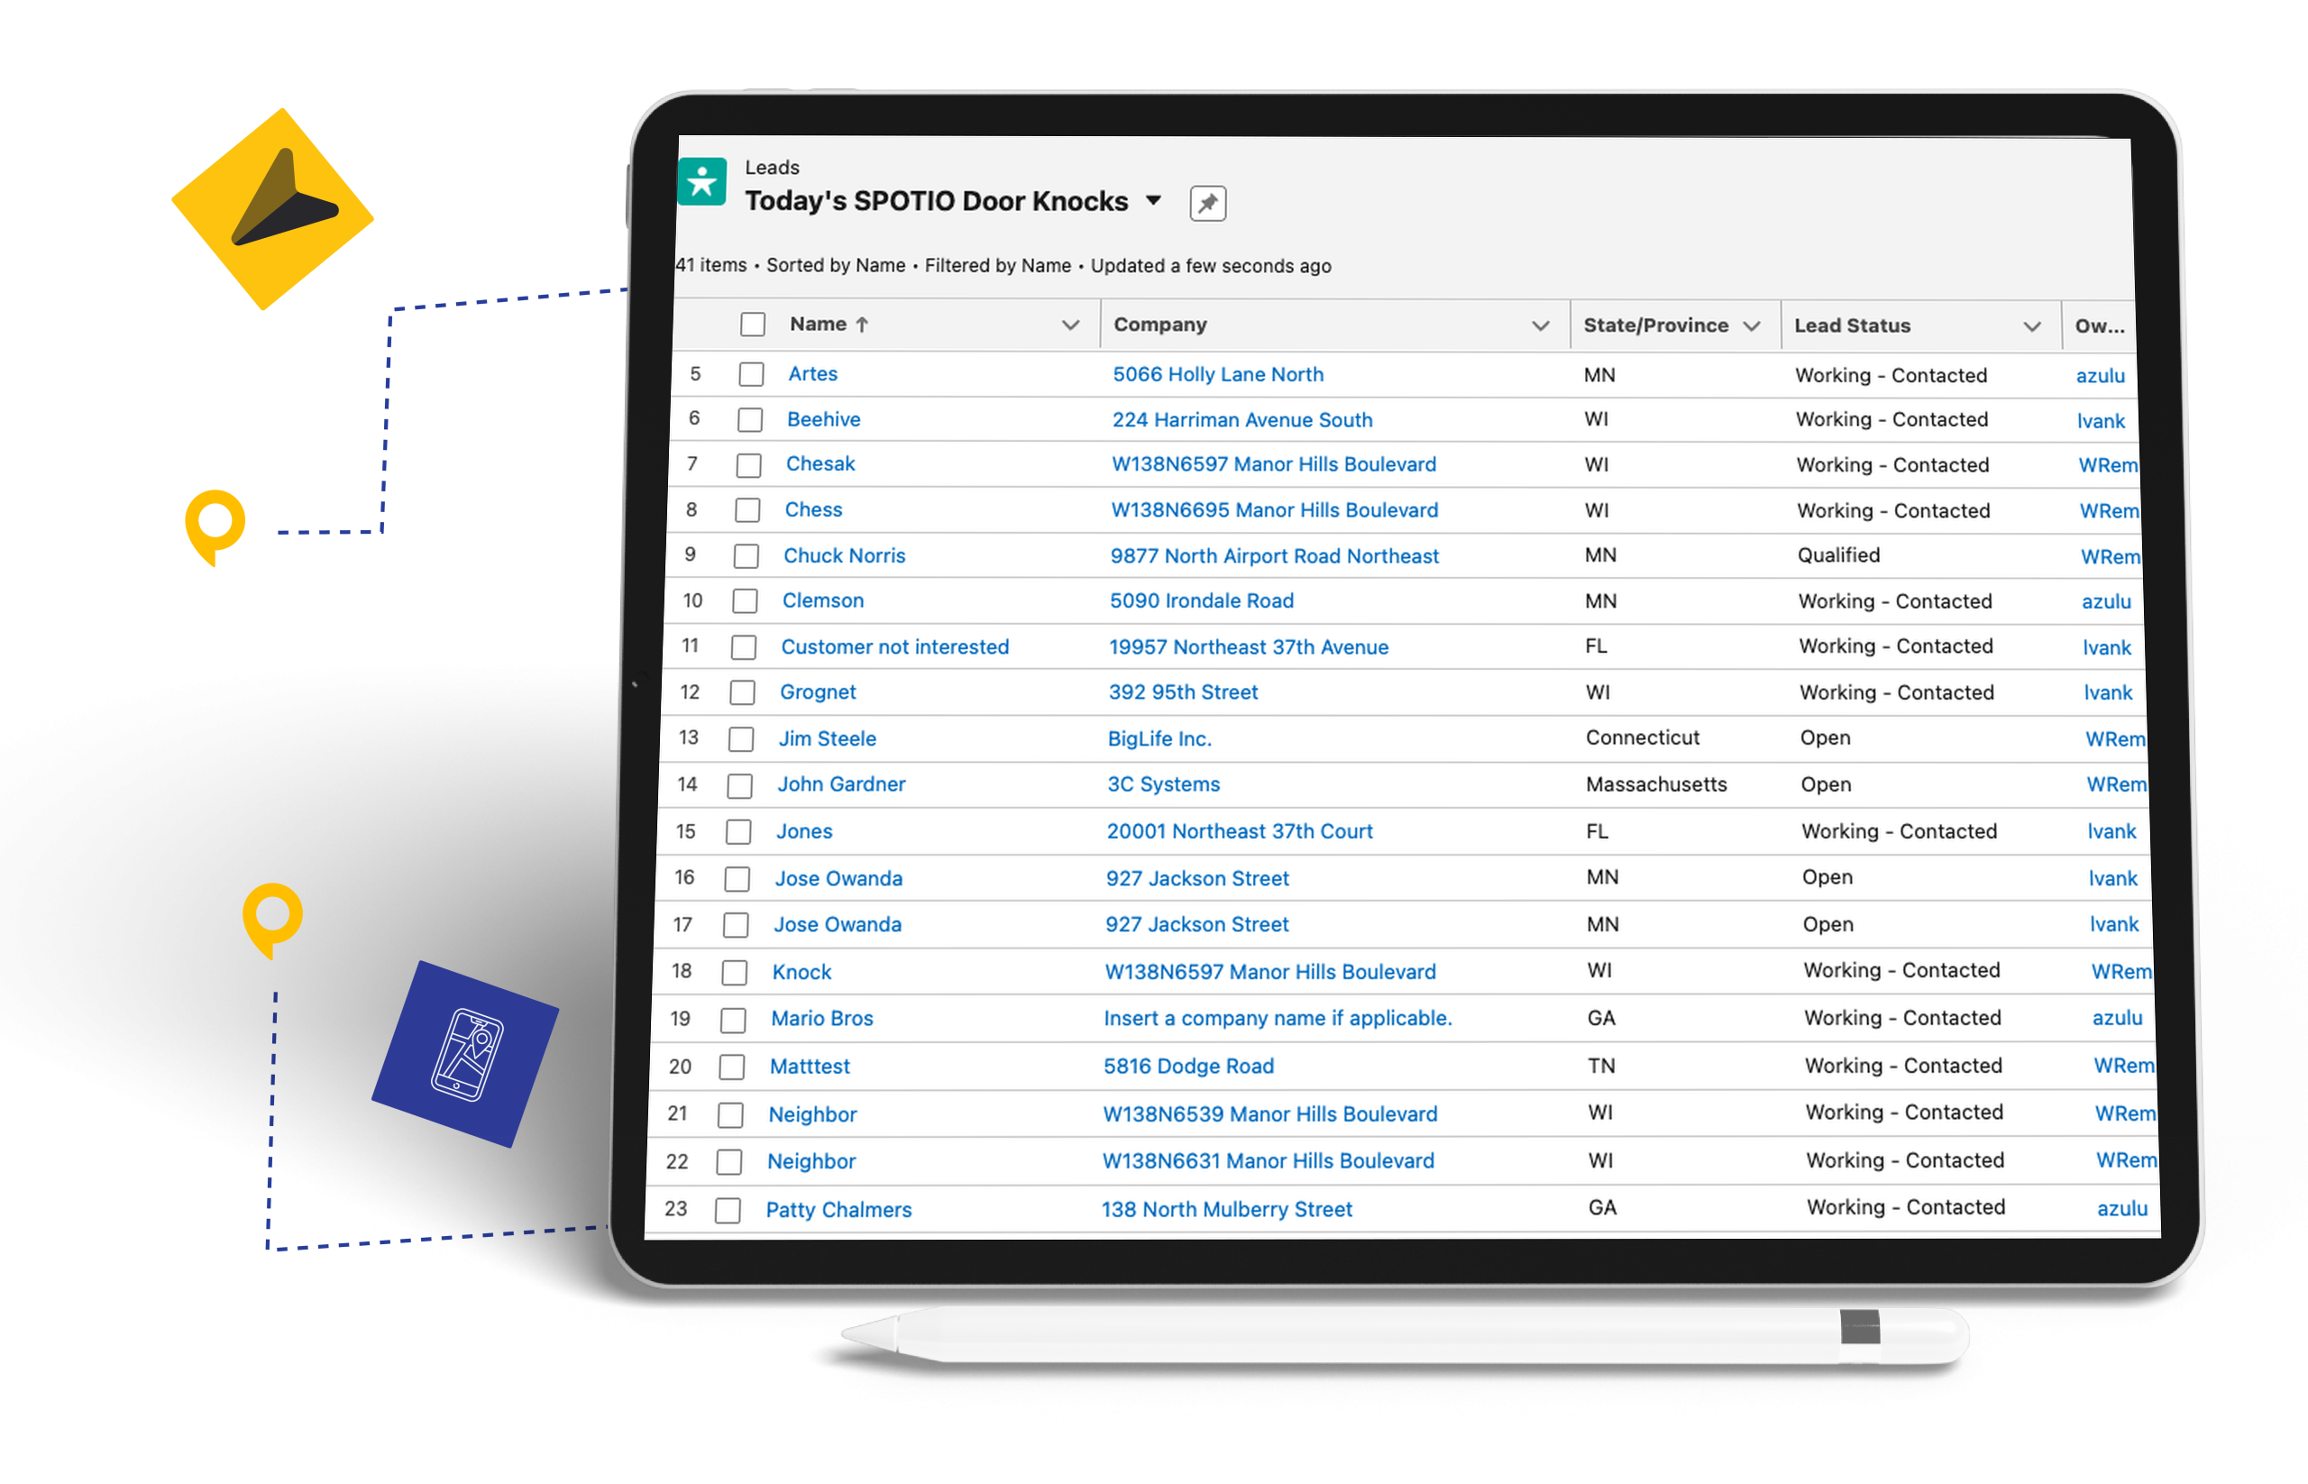Open the Patty Chalmers lead
The height and width of the screenshot is (1484, 2308).
(838, 1210)
